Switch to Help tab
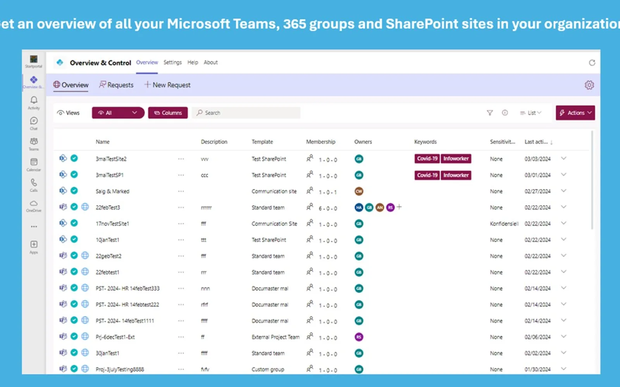This screenshot has height=387, width=620. click(x=193, y=62)
